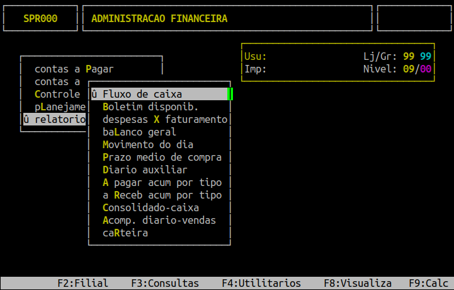Click relatorio entry in main menu
454x290 pixels.
click(x=54, y=120)
